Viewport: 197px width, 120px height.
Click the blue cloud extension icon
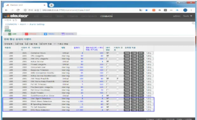coord(177,10)
